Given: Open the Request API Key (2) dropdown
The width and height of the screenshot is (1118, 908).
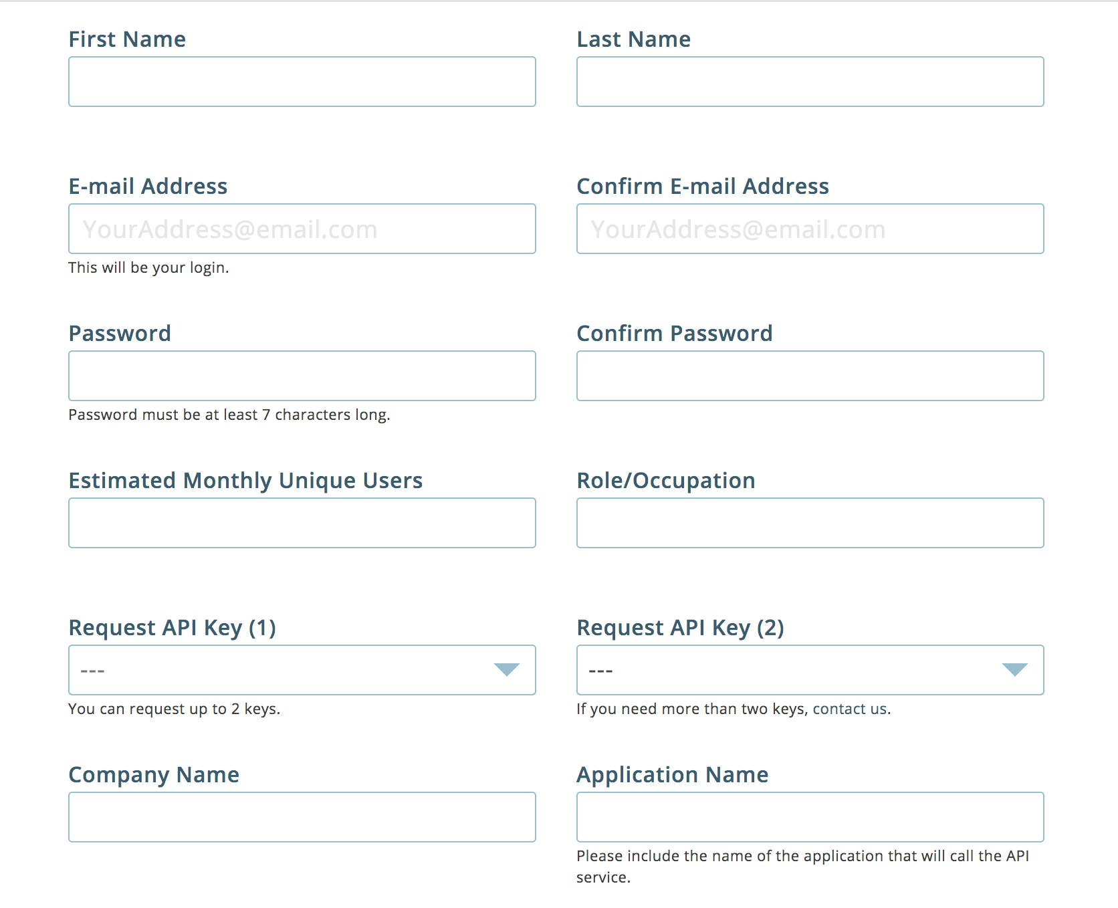Looking at the screenshot, I should [x=810, y=670].
